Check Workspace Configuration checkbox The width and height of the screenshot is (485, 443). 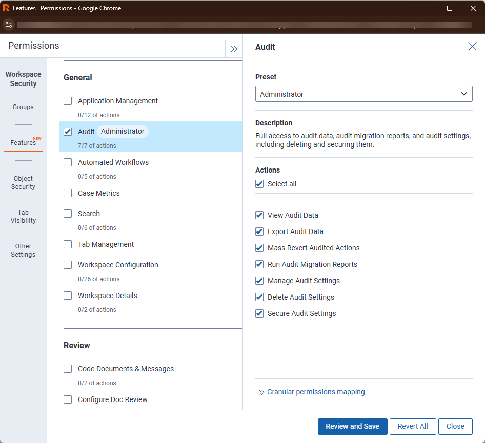68,265
